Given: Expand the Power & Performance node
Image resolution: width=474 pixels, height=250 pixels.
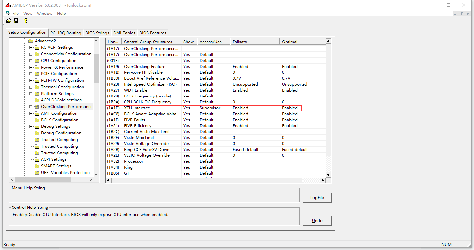Looking at the screenshot, I should coord(31,67).
